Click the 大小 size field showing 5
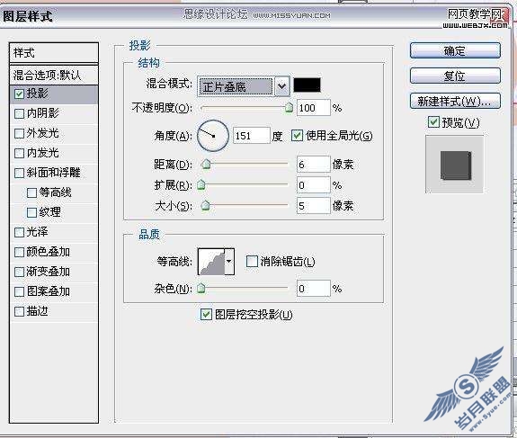This screenshot has height=438, width=517. coord(314,206)
